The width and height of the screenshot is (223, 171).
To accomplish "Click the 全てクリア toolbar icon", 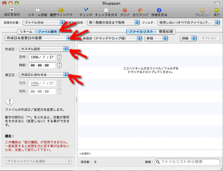I will point(140,10).
